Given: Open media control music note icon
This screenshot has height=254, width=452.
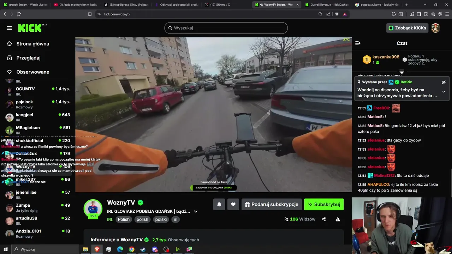Looking at the screenshot, I should [412, 14].
